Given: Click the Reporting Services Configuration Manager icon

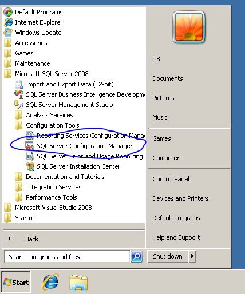Looking at the screenshot, I should (x=30, y=136).
